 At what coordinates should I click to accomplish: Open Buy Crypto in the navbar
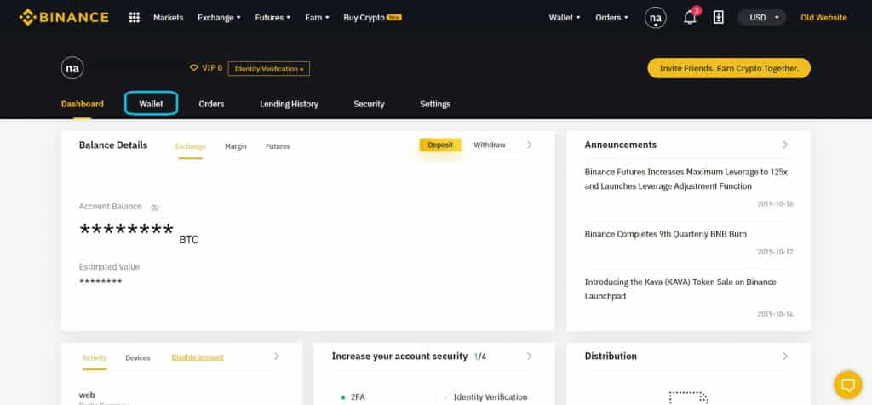(372, 18)
